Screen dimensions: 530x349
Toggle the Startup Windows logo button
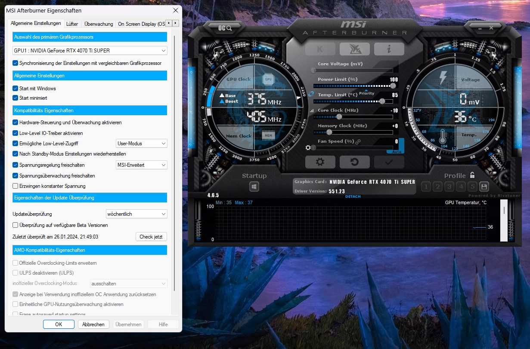coord(254,187)
